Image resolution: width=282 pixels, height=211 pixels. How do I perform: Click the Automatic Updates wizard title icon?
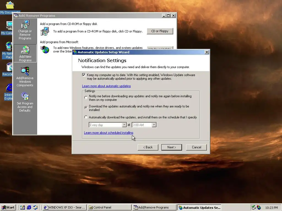[x=75, y=52]
